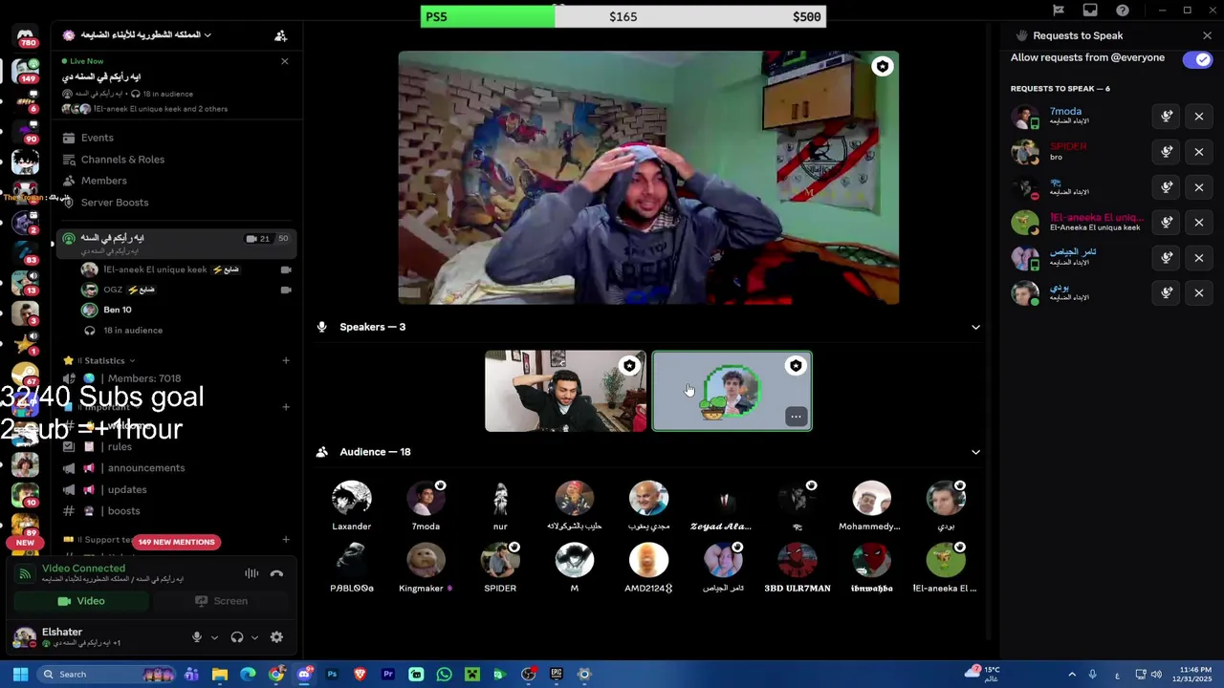Open Discord direct messages home icon
This screenshot has height=688, width=1224.
point(25,35)
